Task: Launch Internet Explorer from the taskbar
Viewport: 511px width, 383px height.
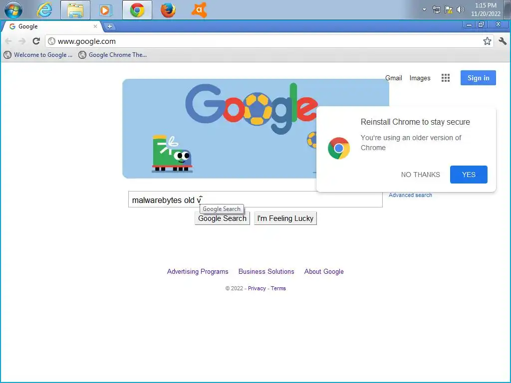Action: click(44, 10)
